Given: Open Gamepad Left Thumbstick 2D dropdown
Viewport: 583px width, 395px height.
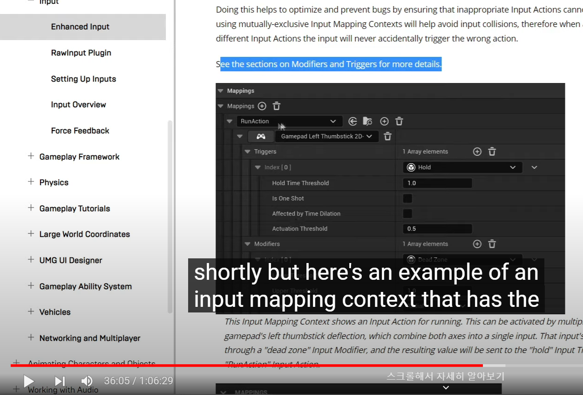Looking at the screenshot, I should pyautogui.click(x=326, y=136).
